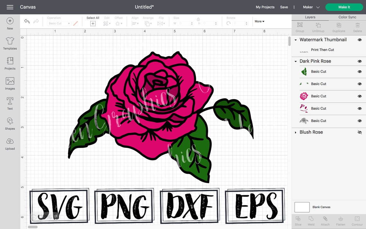Click the Undo arrow in the toolbar
This screenshot has width=366, height=229.
tap(27, 21)
